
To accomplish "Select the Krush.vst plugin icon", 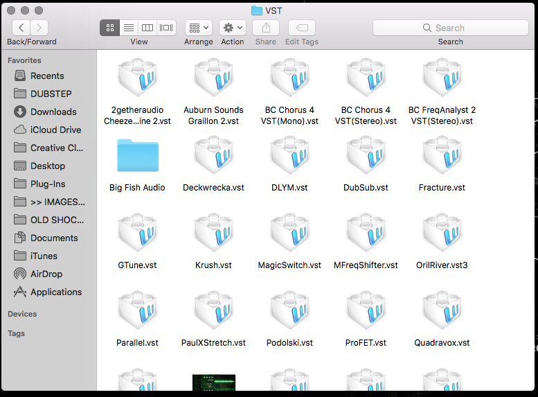I will pos(213,233).
